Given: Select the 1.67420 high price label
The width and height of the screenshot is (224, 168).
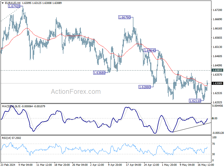Looking at the screenshot, I should pyautogui.click(x=14, y=6).
